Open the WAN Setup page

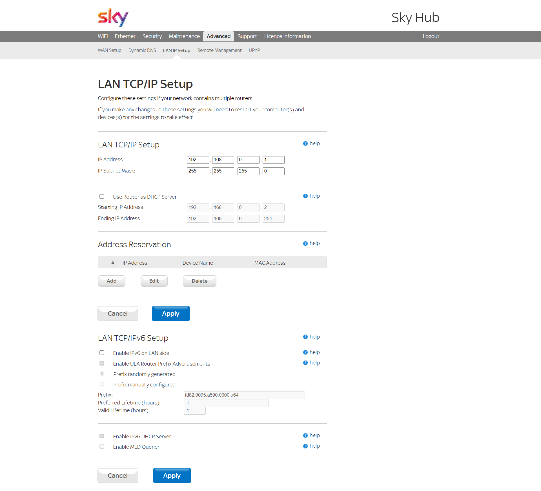(109, 50)
